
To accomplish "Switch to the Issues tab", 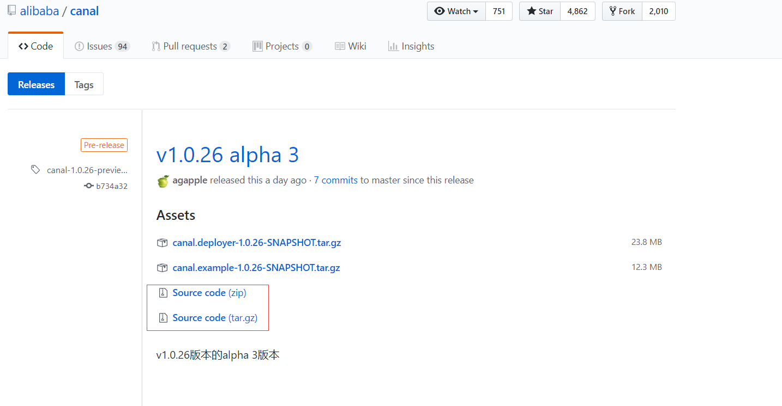I will [102, 46].
